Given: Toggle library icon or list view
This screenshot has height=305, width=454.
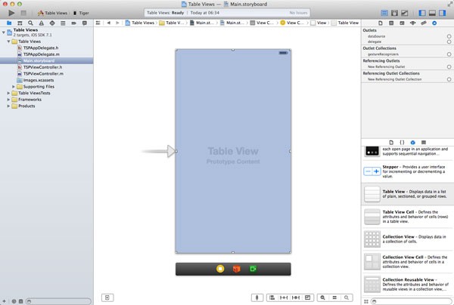Looking at the screenshot, I should click(366, 301).
